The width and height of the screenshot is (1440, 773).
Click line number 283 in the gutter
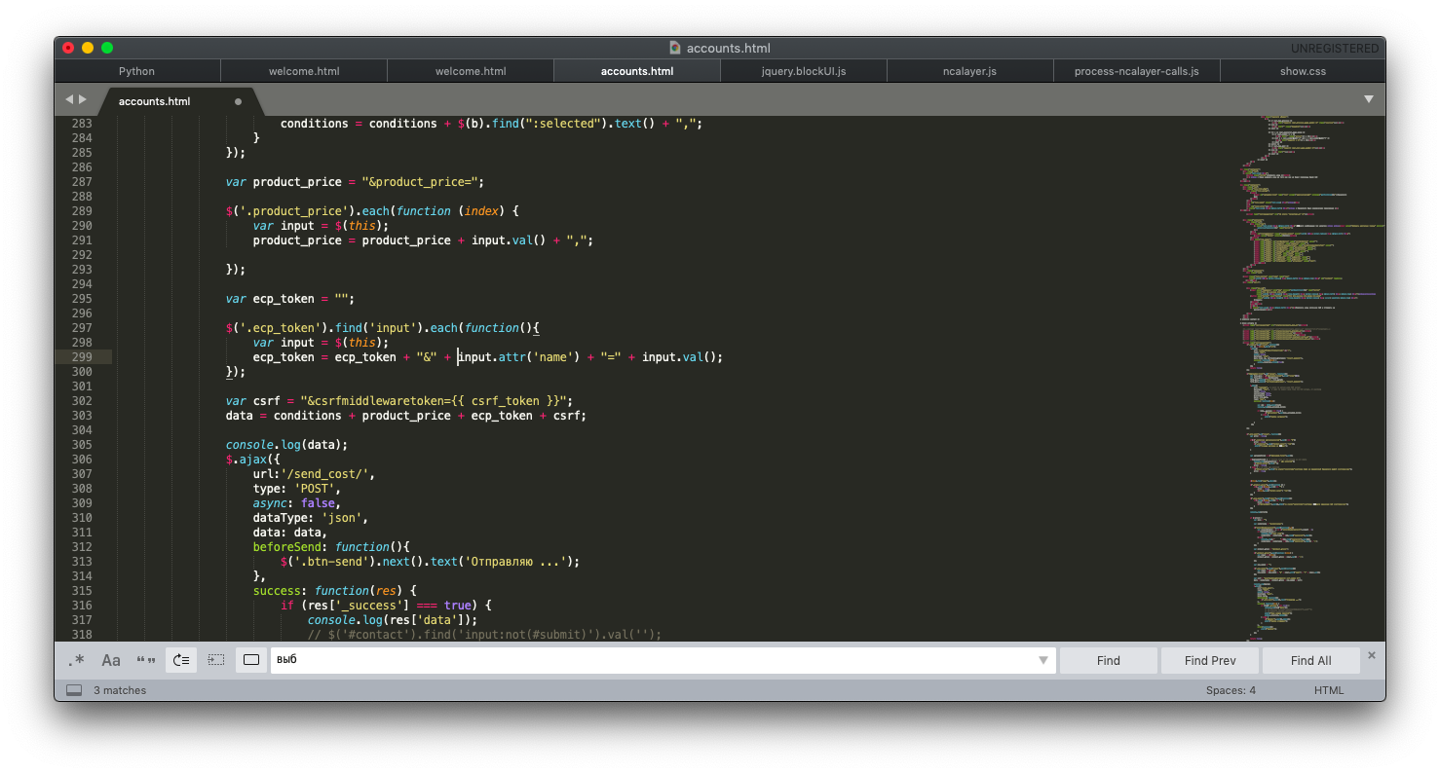(82, 124)
